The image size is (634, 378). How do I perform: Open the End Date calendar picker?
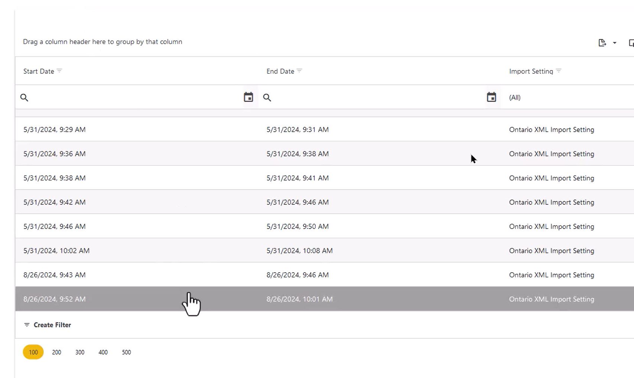(x=491, y=97)
